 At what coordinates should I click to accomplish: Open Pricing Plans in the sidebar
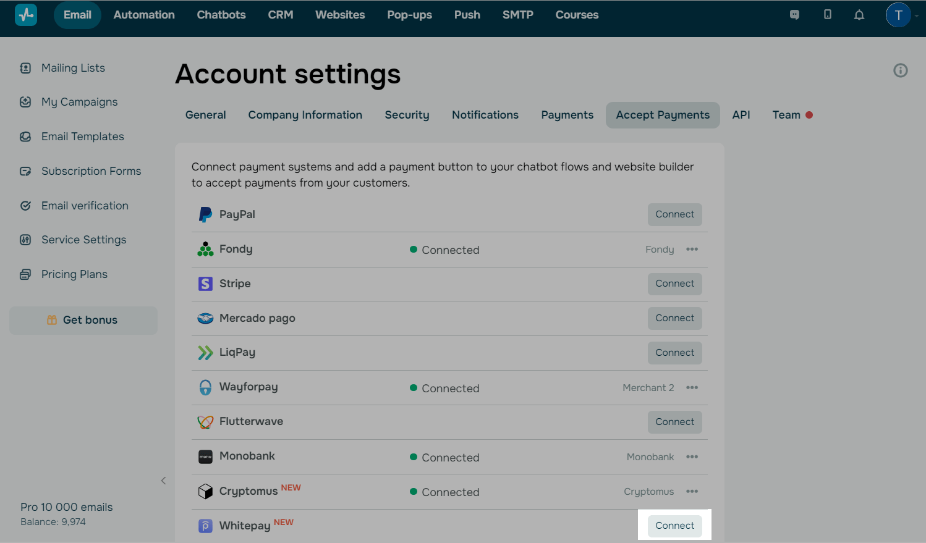click(74, 274)
